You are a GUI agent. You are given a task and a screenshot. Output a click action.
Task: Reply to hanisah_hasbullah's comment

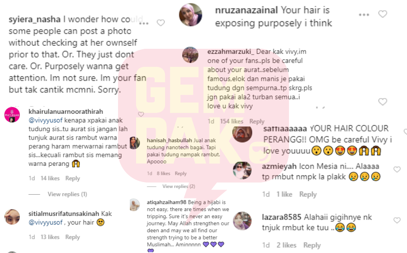[x=180, y=173]
